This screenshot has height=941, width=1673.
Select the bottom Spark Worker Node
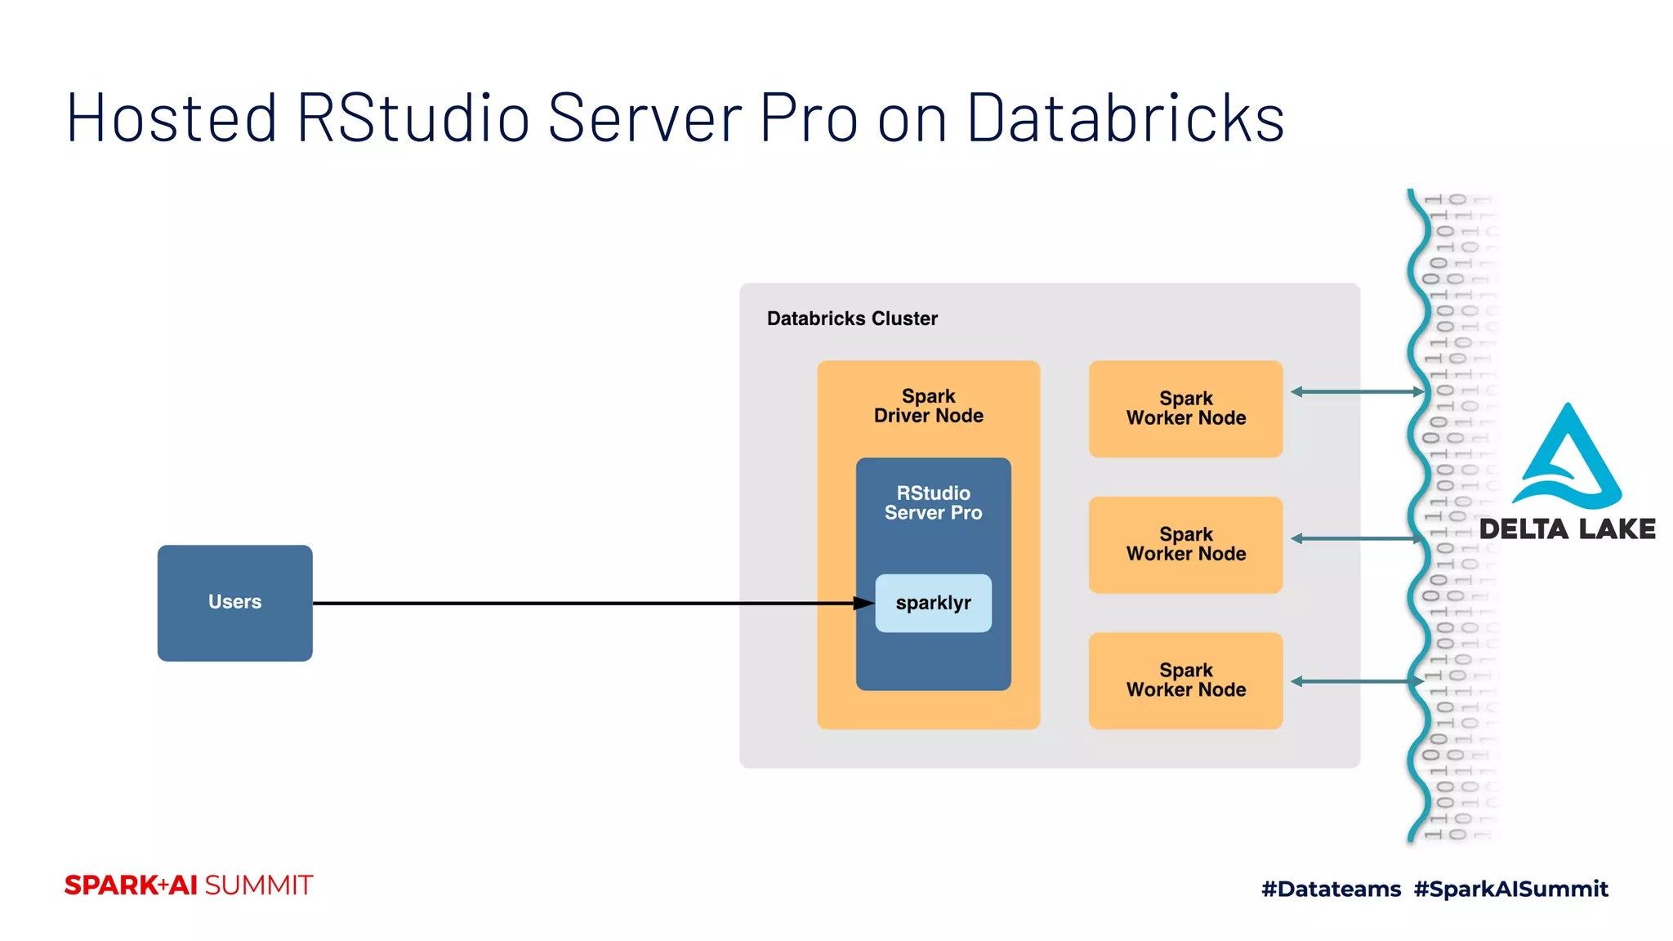point(1185,680)
